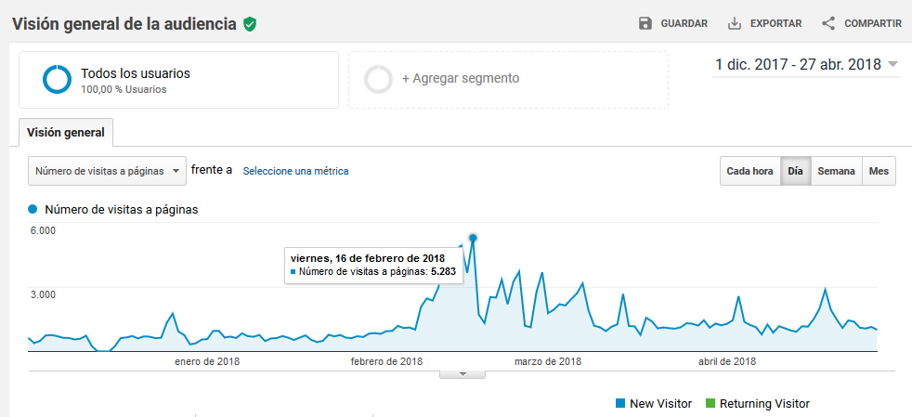
Task: Click the Compartir share icon
Action: pyautogui.click(x=828, y=23)
